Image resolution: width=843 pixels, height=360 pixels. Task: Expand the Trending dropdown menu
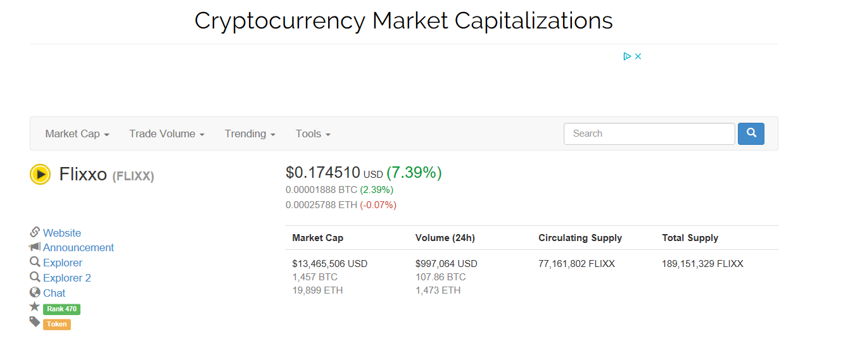pyautogui.click(x=250, y=133)
